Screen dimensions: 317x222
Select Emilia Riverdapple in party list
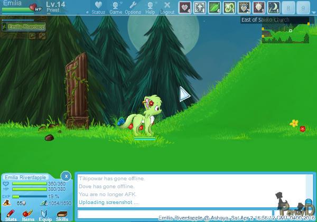pyautogui.click(x=23, y=26)
